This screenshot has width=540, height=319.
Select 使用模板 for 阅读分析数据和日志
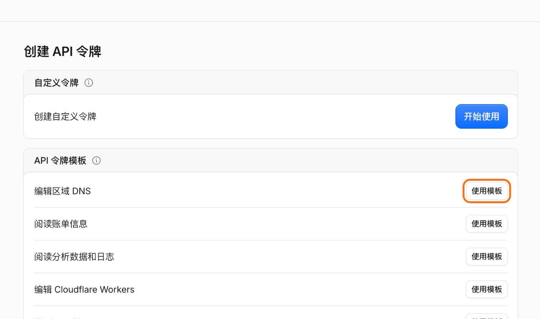pos(487,257)
